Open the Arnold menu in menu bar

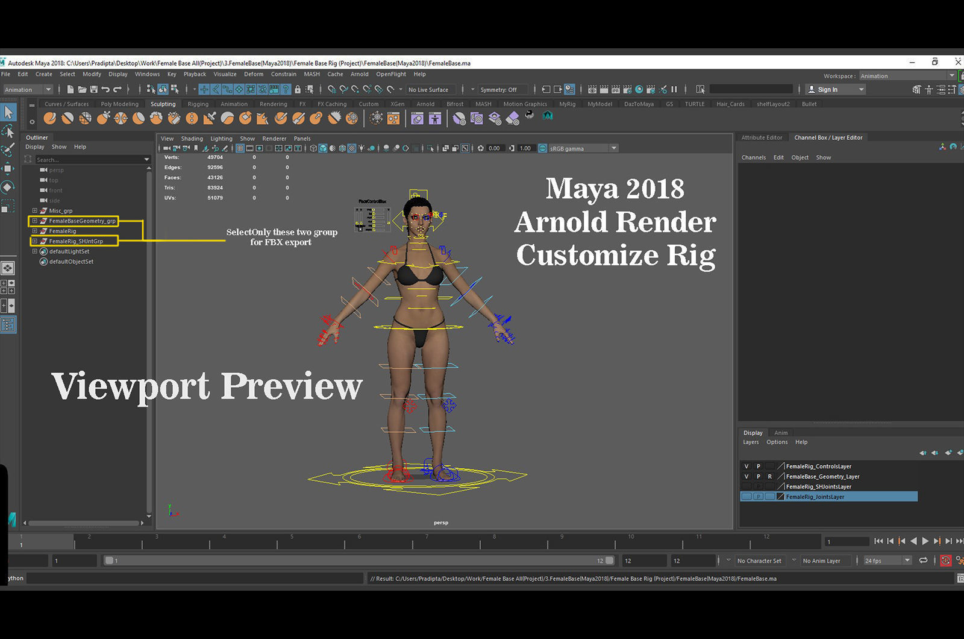tap(359, 74)
